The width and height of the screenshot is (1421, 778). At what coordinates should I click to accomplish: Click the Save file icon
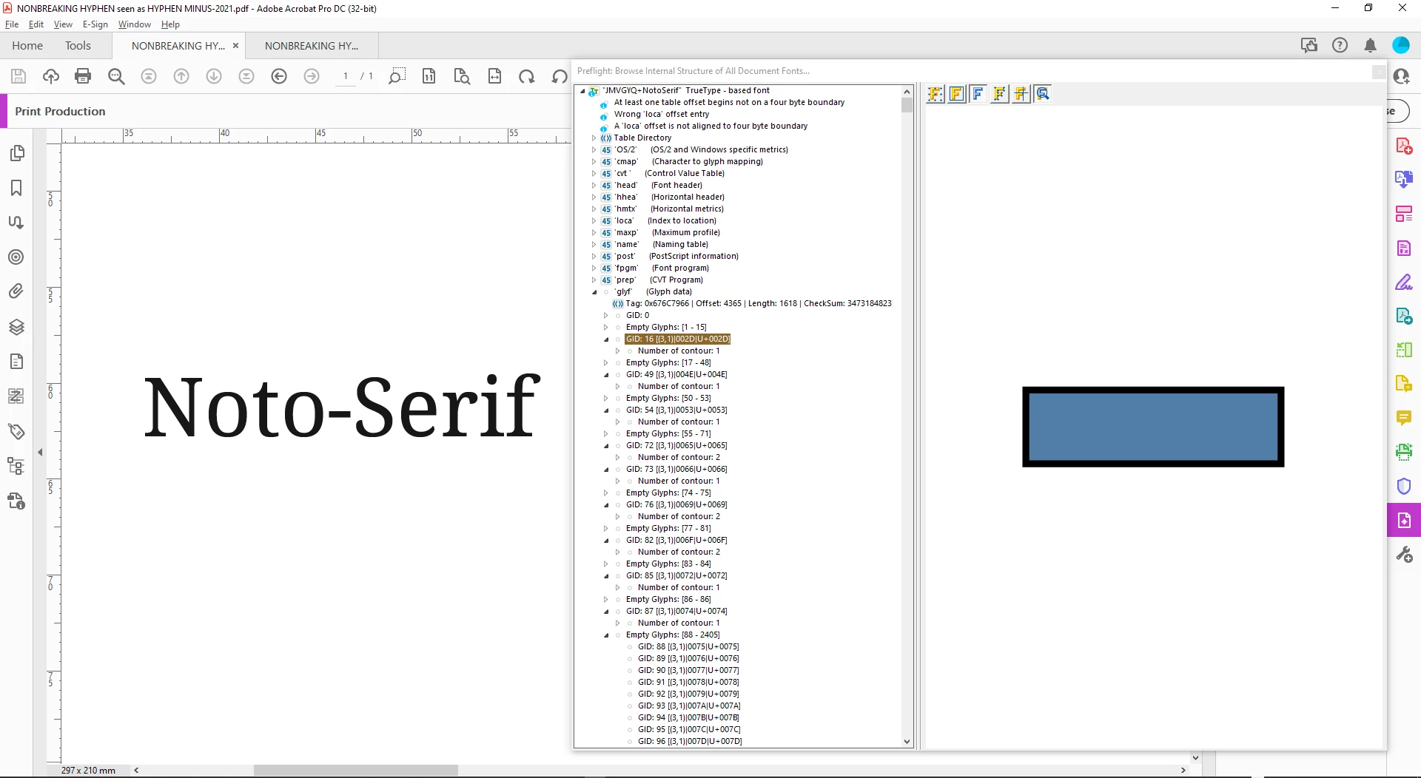click(x=19, y=76)
